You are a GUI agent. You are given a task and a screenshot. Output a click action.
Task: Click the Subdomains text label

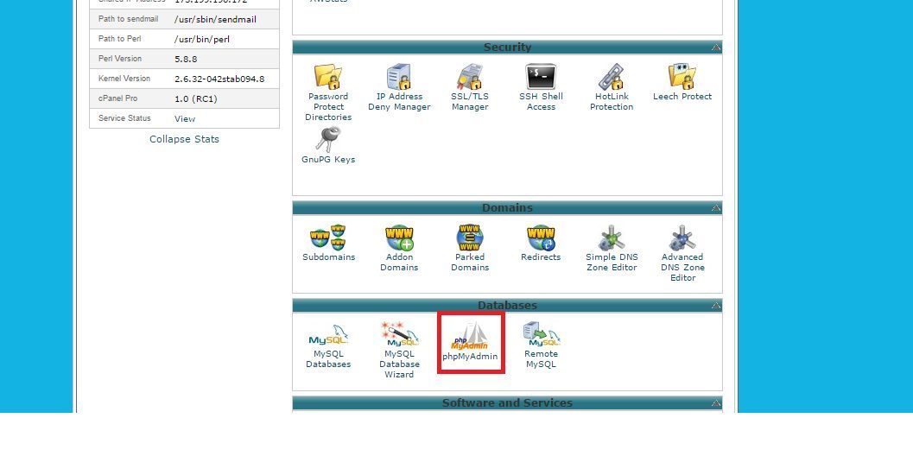(x=328, y=256)
